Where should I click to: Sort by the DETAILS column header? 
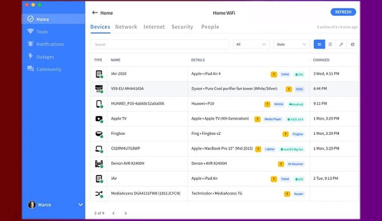[198, 60]
